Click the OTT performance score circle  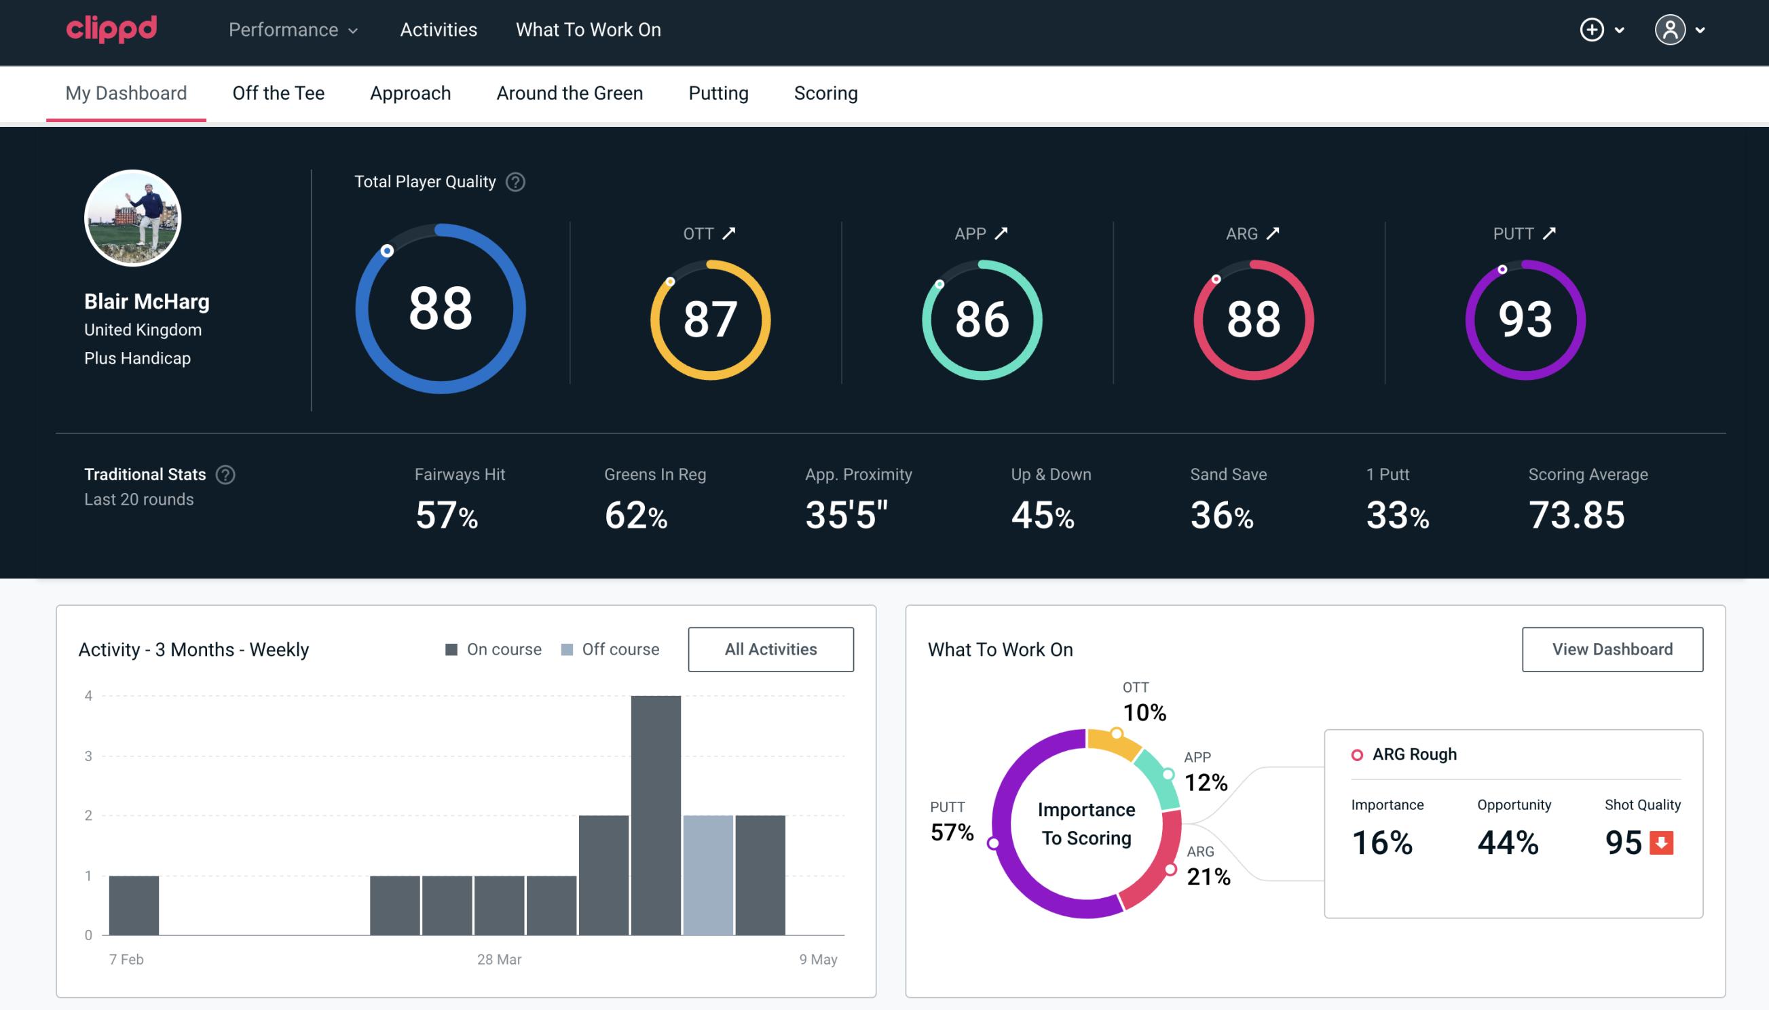tap(709, 318)
